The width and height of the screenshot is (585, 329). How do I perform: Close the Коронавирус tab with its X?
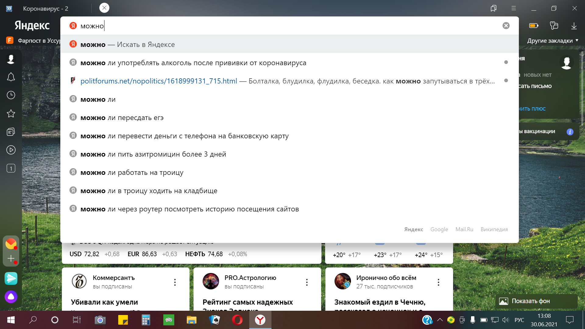104,8
